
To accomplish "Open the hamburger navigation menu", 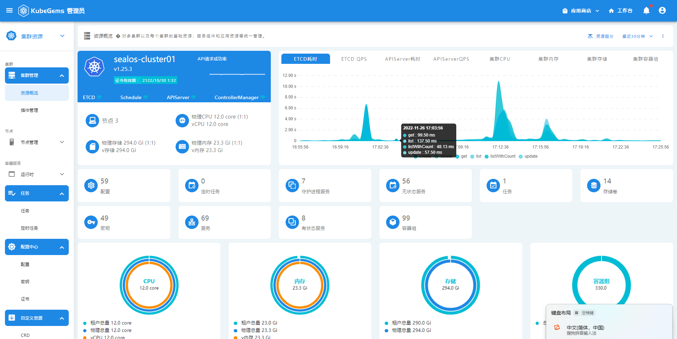I will click(x=10, y=11).
